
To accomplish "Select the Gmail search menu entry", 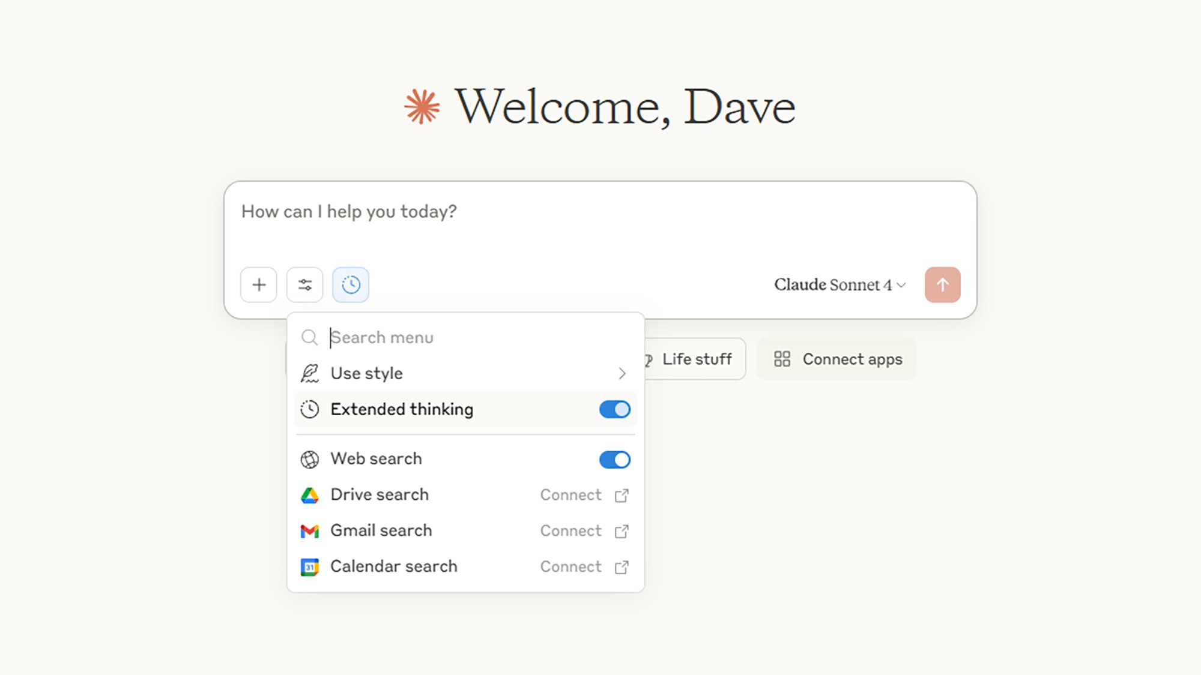I will (465, 531).
